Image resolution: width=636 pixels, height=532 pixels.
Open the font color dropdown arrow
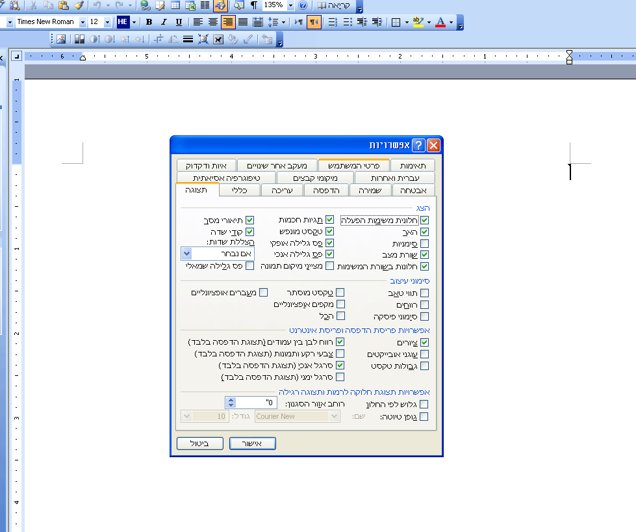451,22
